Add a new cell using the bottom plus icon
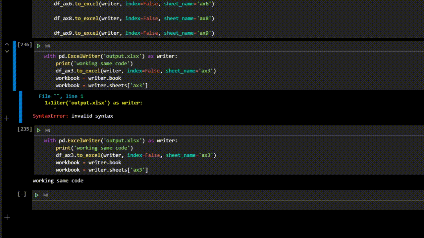The image size is (424, 238). coord(7,217)
